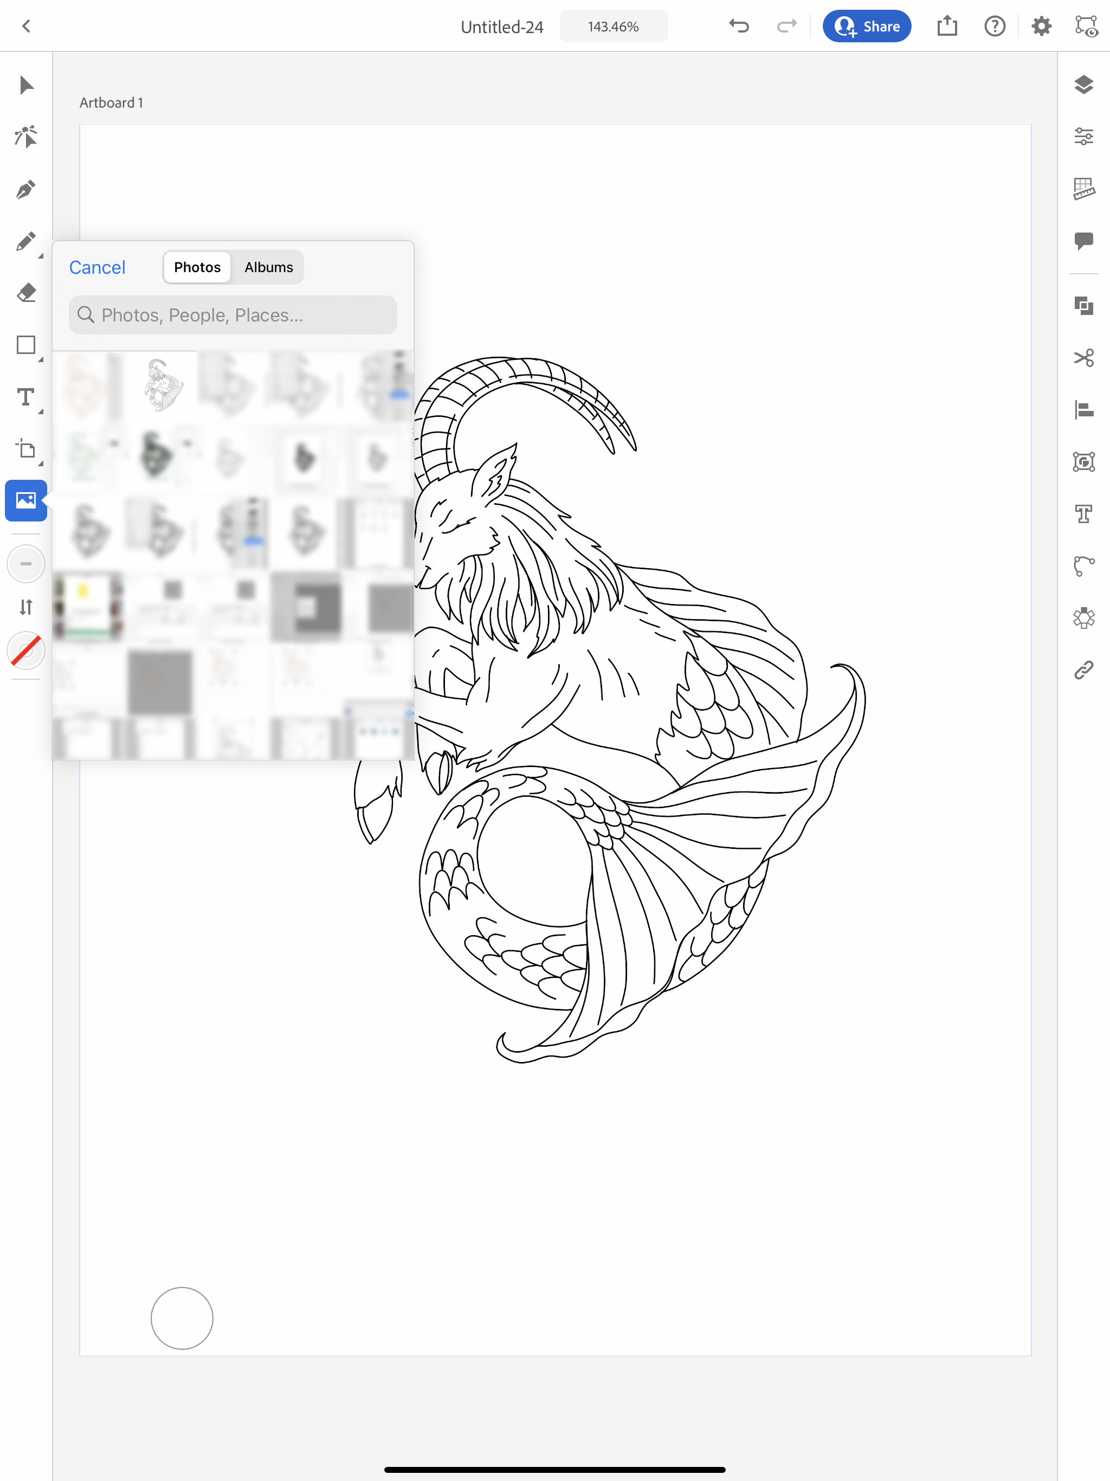Screen dimensions: 1110x1481
Task: Open the Align panel
Action: click(x=1084, y=409)
